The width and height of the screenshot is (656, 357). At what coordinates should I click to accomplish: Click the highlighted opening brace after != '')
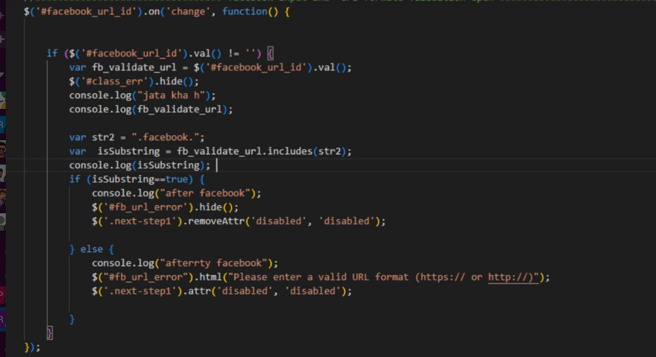click(x=271, y=54)
